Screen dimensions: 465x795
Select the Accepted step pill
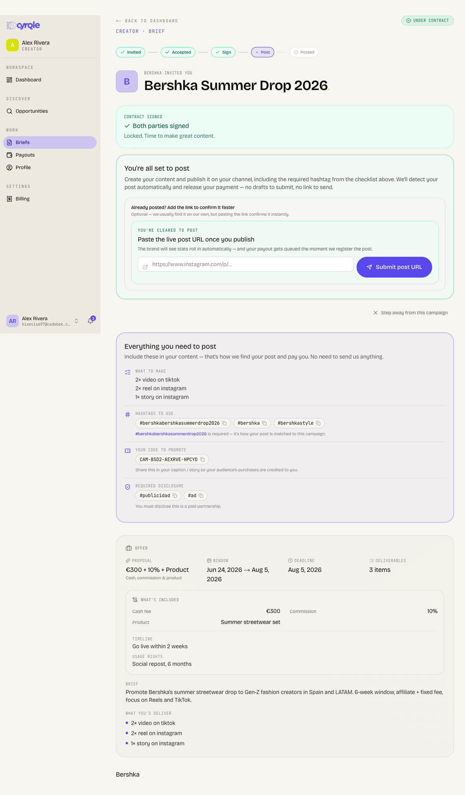[178, 52]
